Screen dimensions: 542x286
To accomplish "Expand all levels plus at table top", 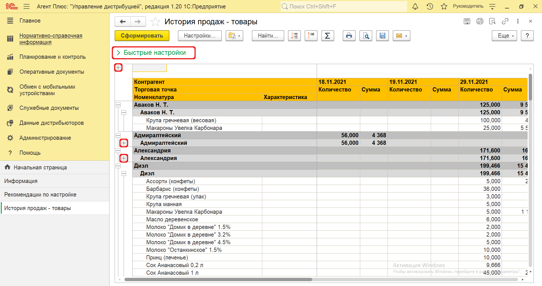I will point(118,67).
